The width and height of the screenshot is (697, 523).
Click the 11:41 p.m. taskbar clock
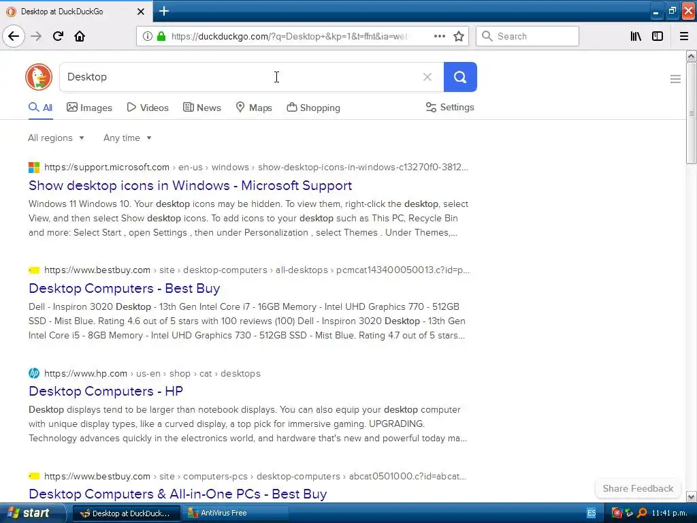coord(670,513)
